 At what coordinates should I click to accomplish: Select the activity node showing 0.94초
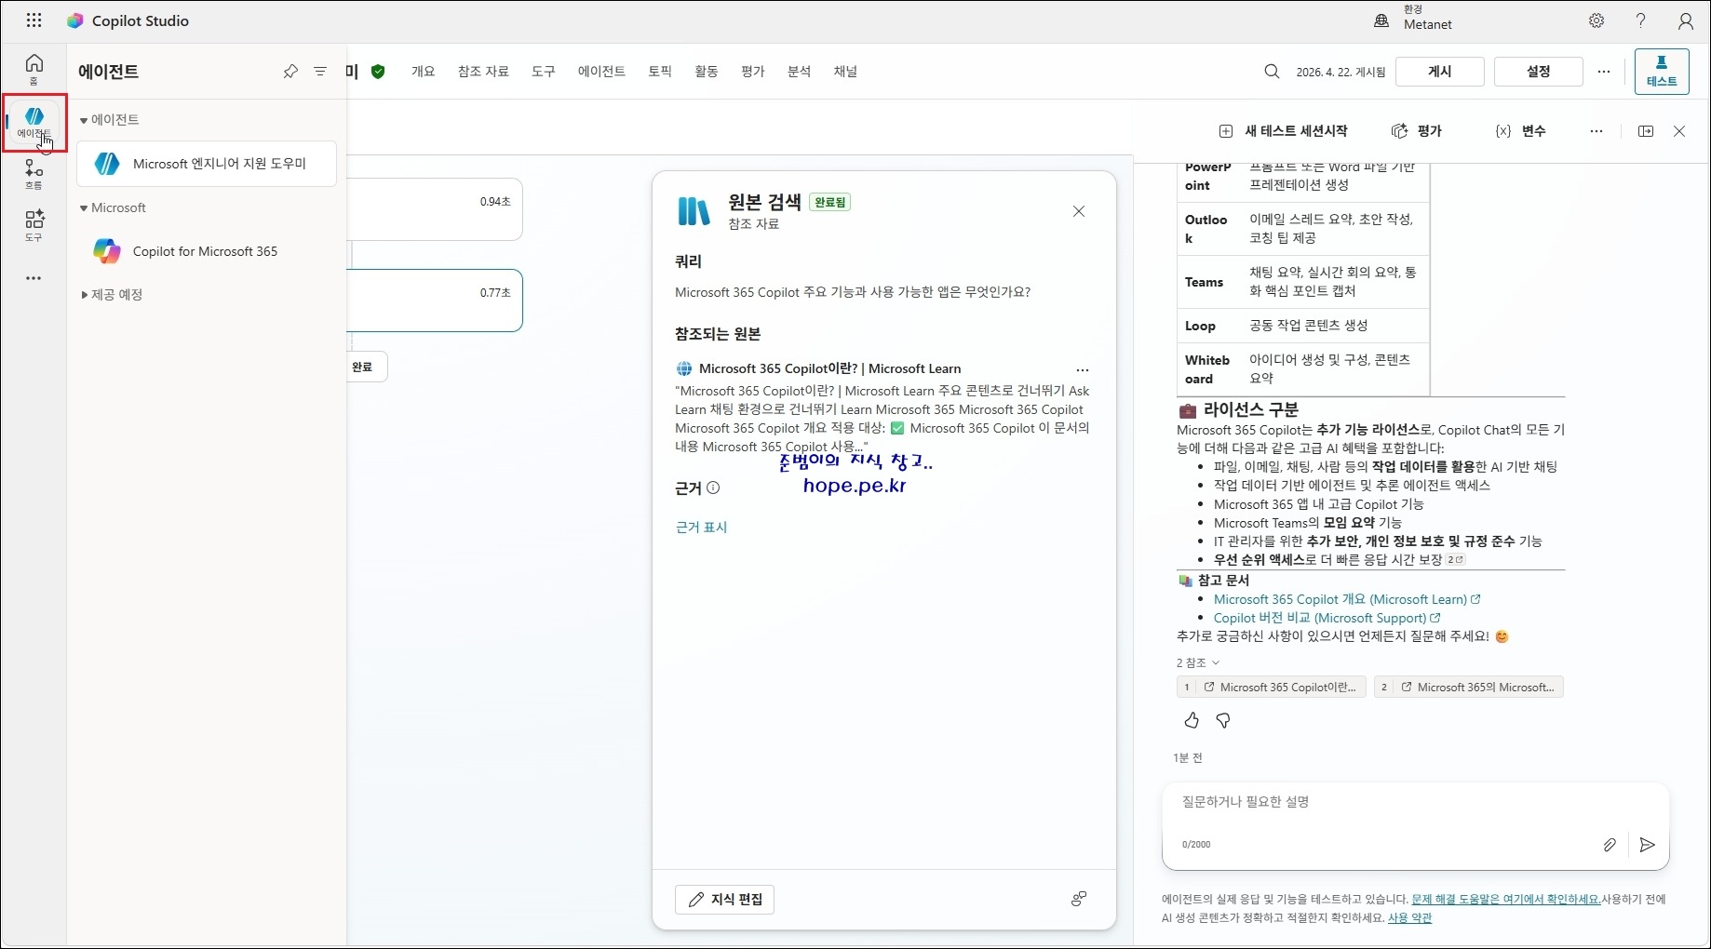pos(434,209)
